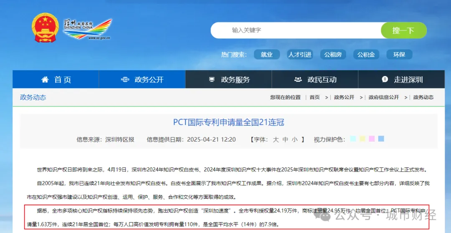Choose the pink eye-protection color
Image resolution: width=451 pixels, height=233 pixels.
pos(372,139)
